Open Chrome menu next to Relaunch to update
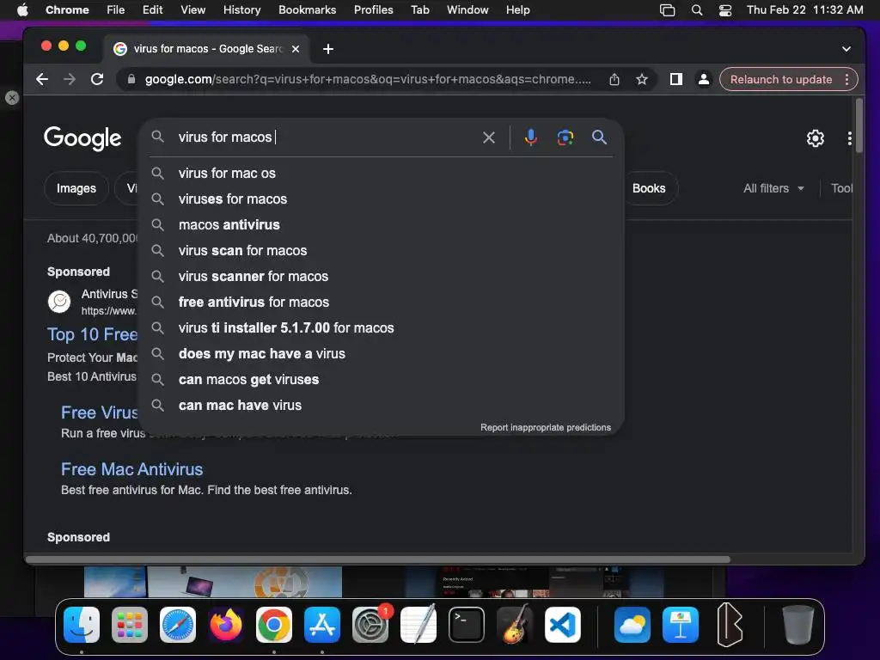Screen dimensions: 880x660 (846, 79)
